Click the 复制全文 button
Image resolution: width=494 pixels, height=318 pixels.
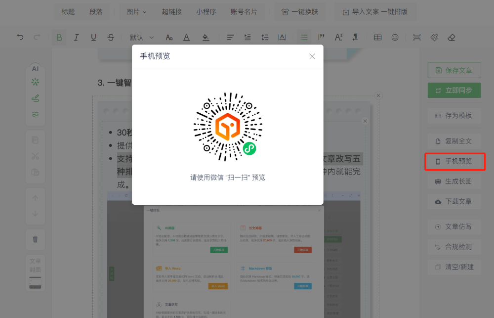(x=454, y=141)
